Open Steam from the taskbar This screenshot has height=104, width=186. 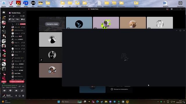pos(102,102)
